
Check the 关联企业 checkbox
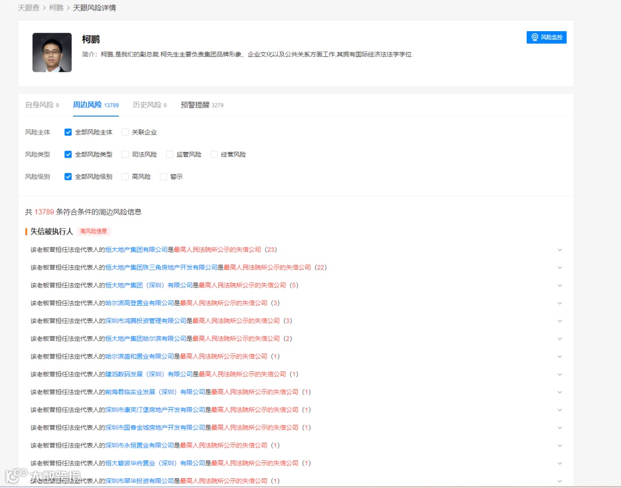pyautogui.click(x=125, y=132)
